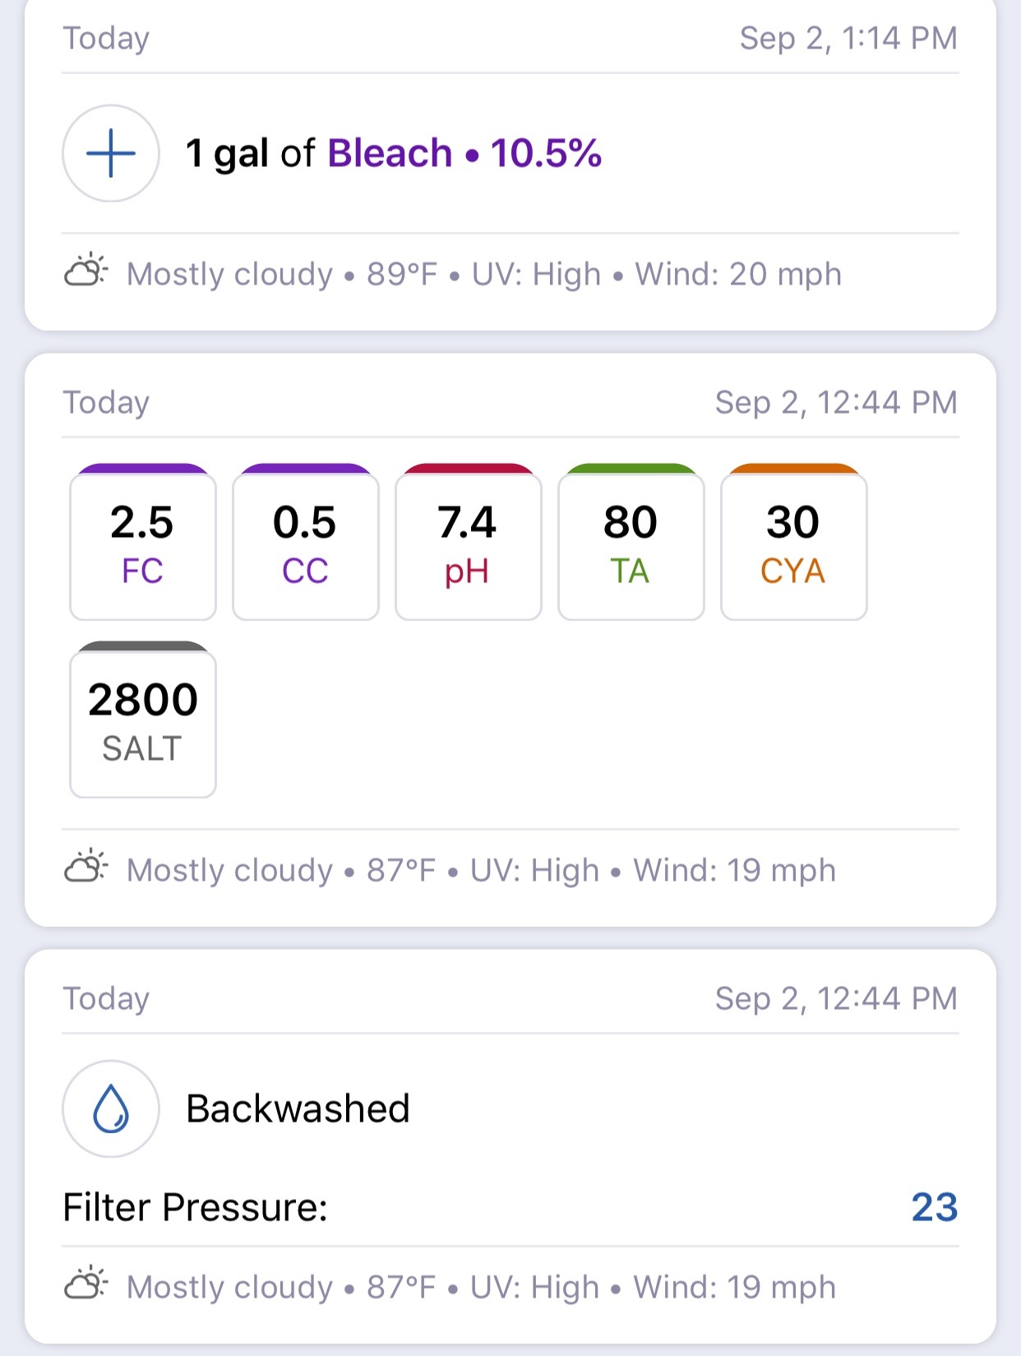This screenshot has height=1356, width=1021.
Task: Tap the Sep 2, 1:14 PM timestamp
Action: coord(848,38)
